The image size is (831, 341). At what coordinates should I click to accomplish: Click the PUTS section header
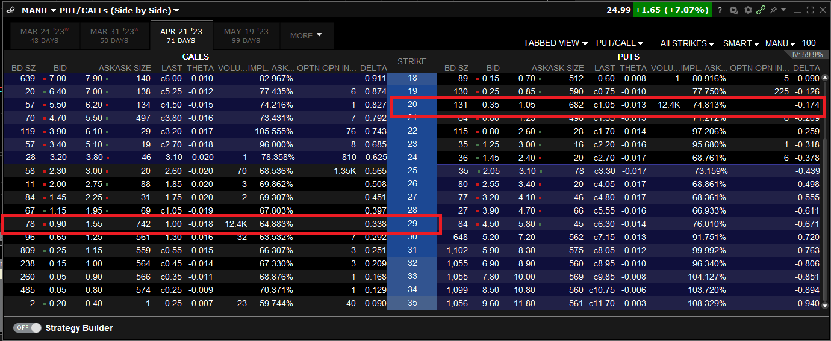tap(629, 57)
